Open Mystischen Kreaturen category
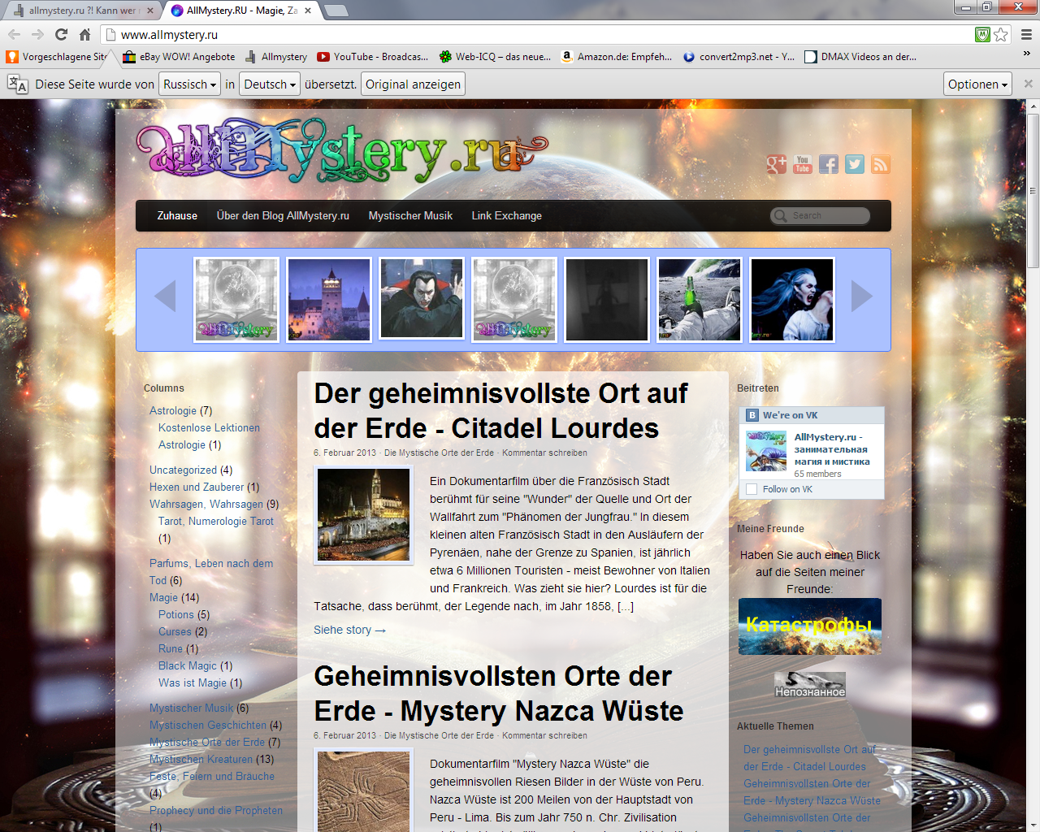Image resolution: width=1040 pixels, height=832 pixels. tap(201, 759)
